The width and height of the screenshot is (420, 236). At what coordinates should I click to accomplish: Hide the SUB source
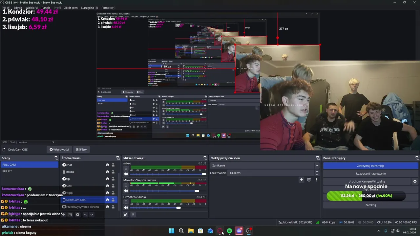pos(107,186)
